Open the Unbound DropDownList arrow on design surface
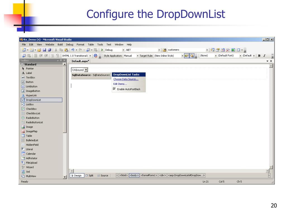 tap(86, 70)
